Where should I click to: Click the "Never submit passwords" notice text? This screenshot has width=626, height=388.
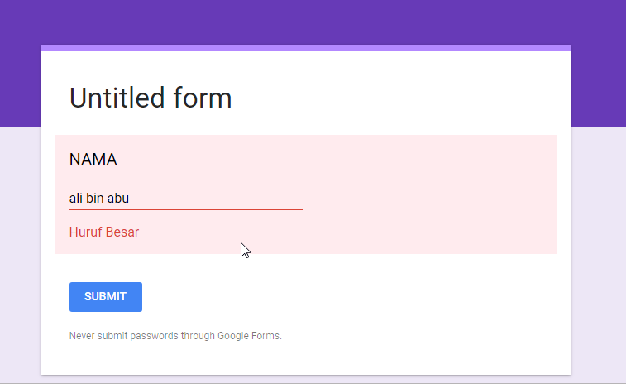point(175,336)
